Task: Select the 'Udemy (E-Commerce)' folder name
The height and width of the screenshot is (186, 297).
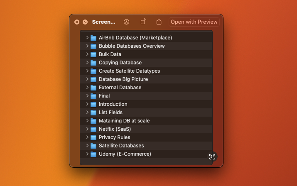Action: [125, 154]
